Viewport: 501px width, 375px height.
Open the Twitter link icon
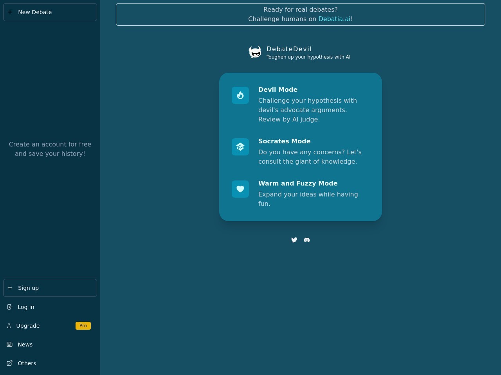coord(294,240)
